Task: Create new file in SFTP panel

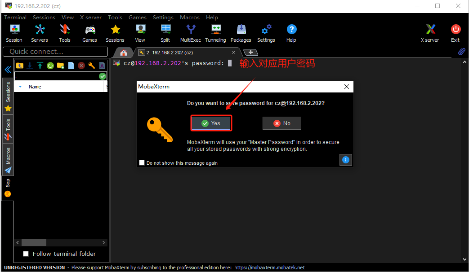Action: point(71,66)
